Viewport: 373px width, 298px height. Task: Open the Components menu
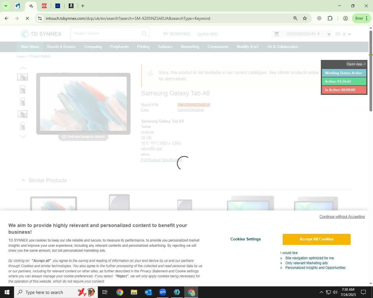tap(218, 47)
